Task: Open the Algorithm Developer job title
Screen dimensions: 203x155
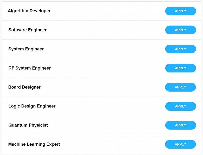Action: 29,11
